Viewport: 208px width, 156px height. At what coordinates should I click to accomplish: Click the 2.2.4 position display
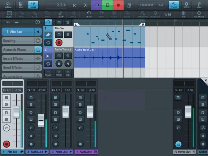pyautogui.click(x=56, y=5)
